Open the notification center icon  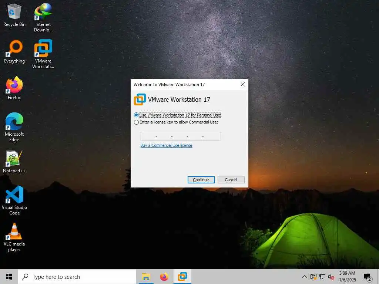click(x=368, y=277)
